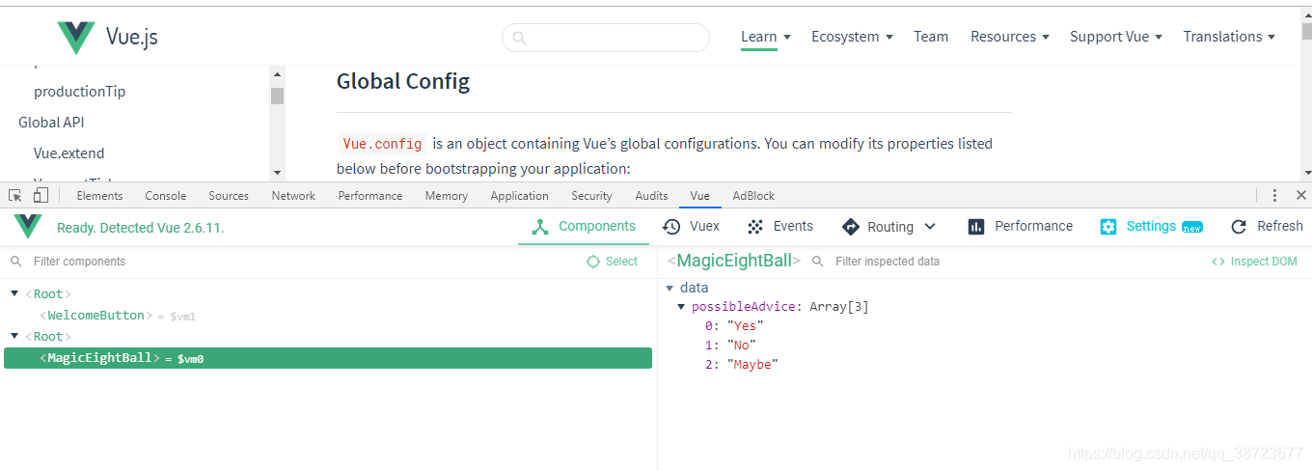Collapse the first Root tree node

click(14, 293)
